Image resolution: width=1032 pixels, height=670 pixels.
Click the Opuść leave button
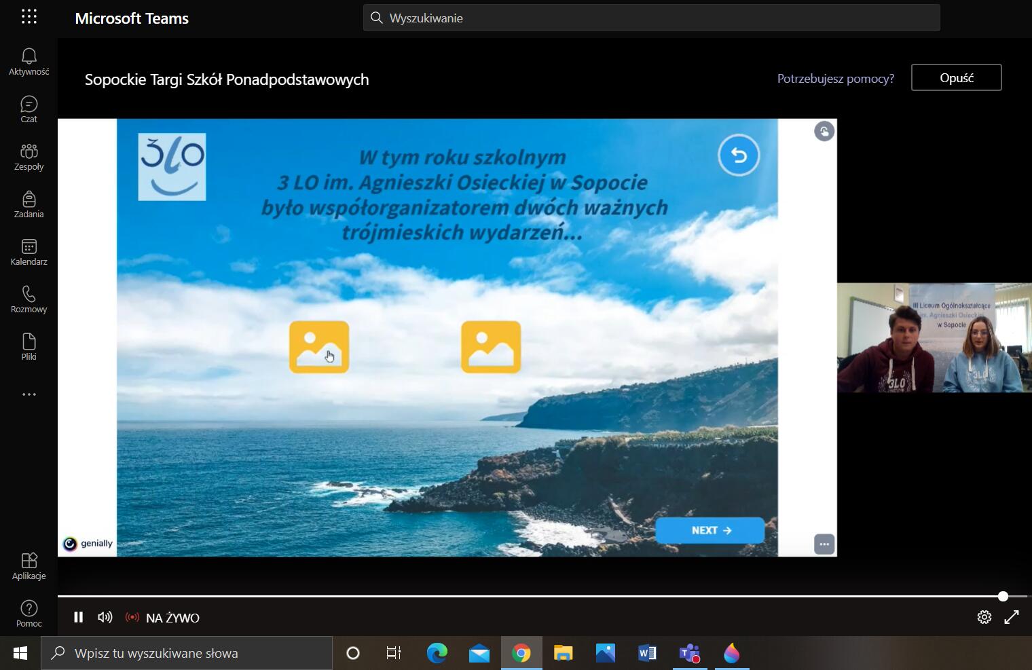pyautogui.click(x=956, y=78)
